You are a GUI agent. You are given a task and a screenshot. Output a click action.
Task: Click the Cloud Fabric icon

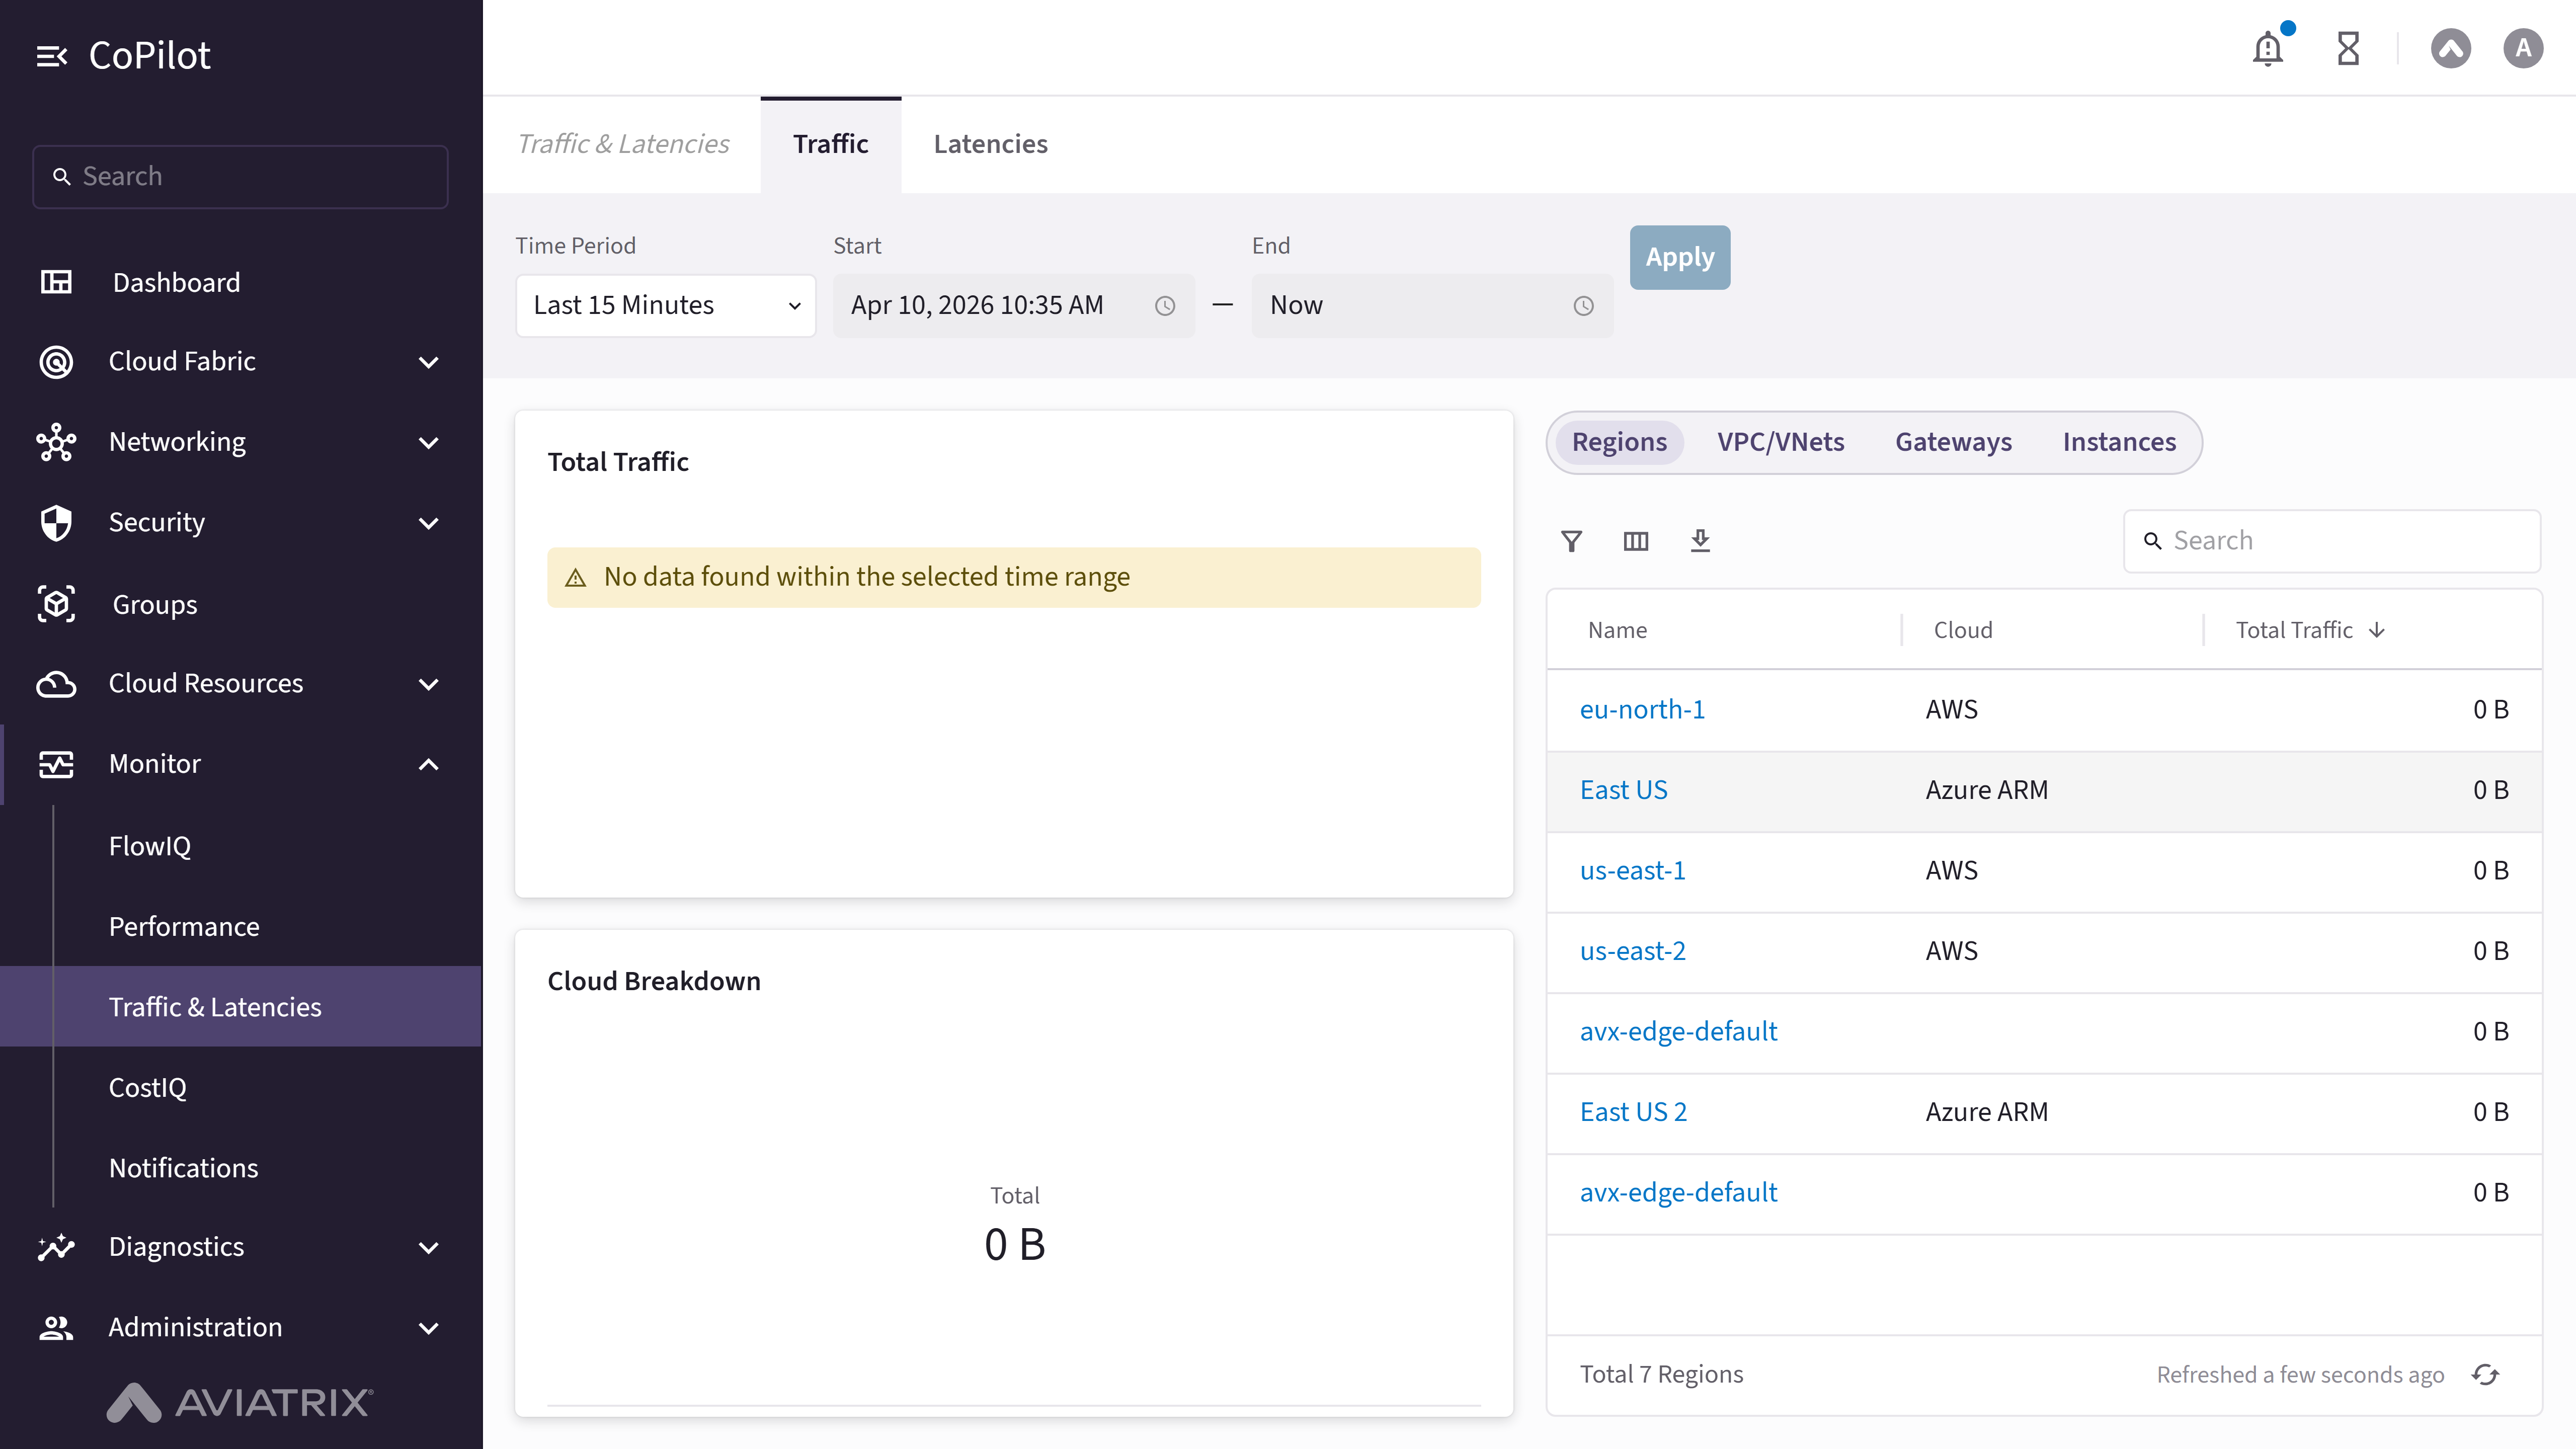click(x=56, y=361)
